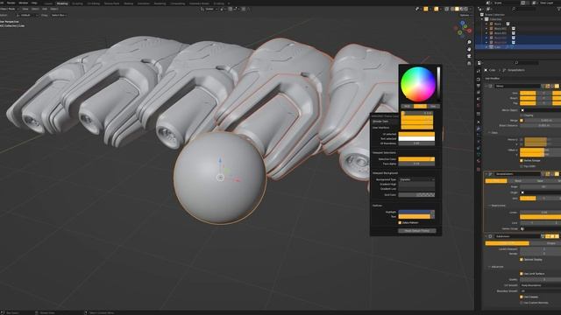Toggle the viewport overlays icon in the header

click(437, 9)
